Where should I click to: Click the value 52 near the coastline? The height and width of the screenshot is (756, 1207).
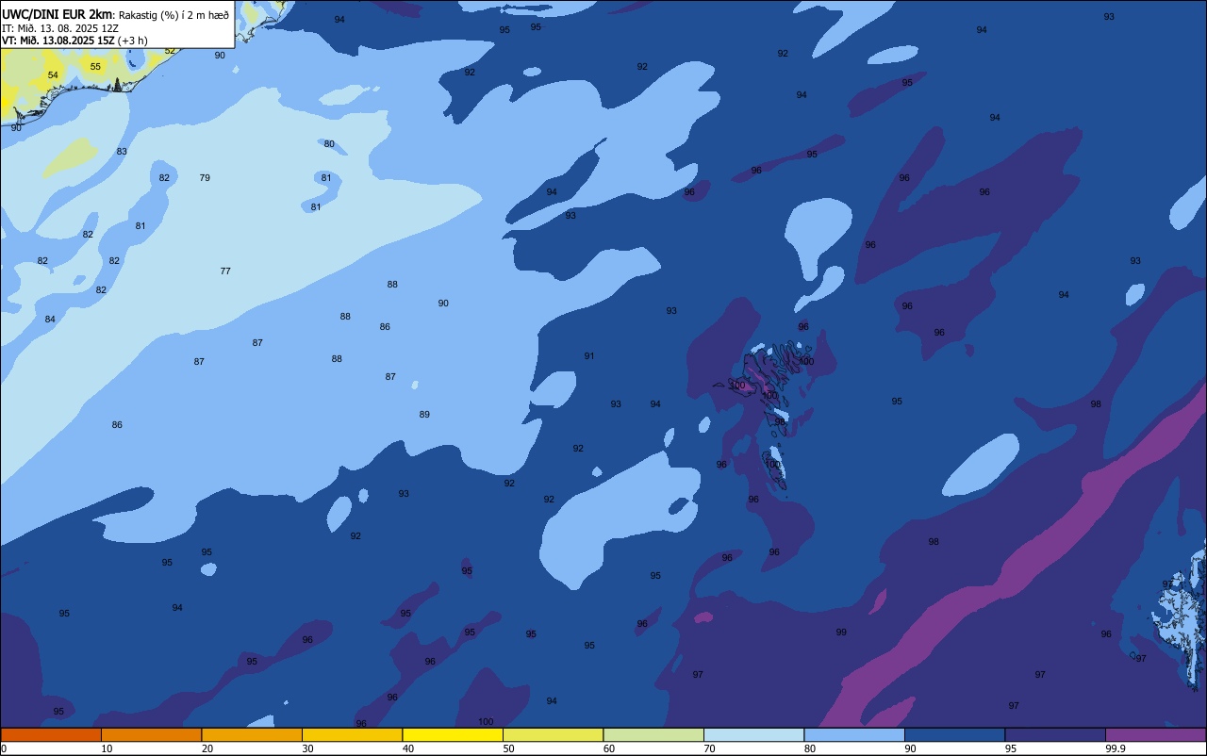coord(170,51)
